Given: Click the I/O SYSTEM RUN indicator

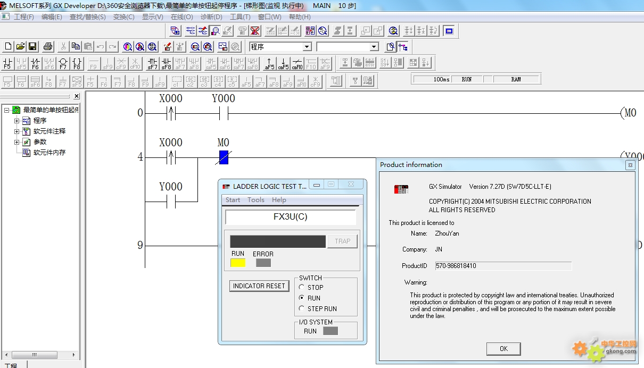Looking at the screenshot, I should (331, 331).
